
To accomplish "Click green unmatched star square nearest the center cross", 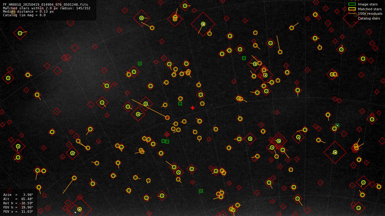I will point(180,103).
